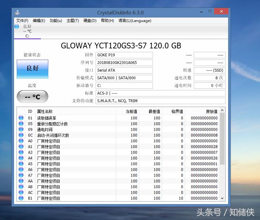This screenshot has height=220, width=260.
Task: Open the 主题(T) menu
Action: pyautogui.click(x=73, y=21)
